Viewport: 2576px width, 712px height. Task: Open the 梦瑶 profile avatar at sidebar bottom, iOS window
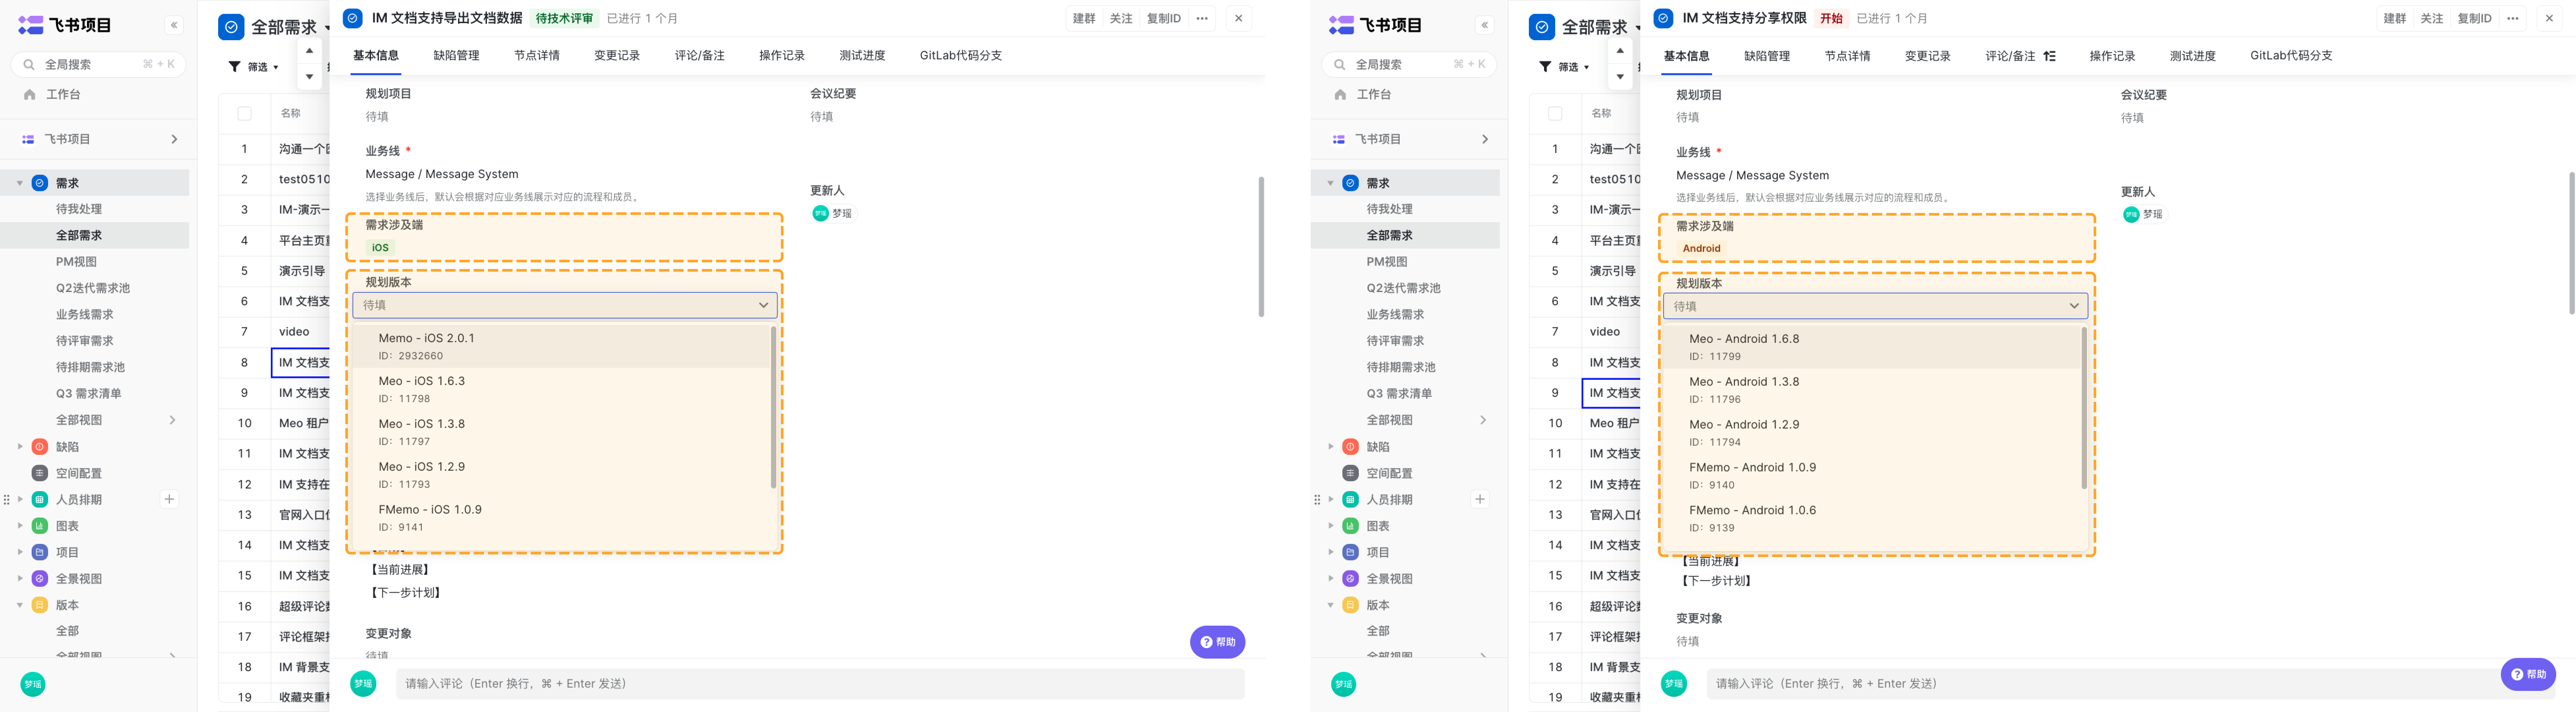(x=33, y=684)
